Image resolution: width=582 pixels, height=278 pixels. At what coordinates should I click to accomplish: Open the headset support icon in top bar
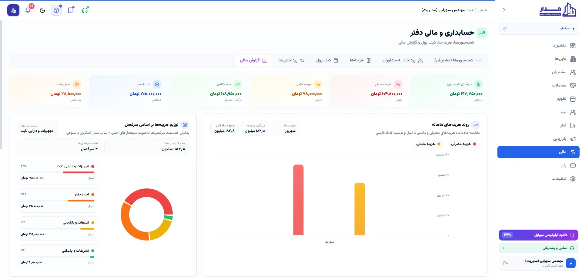[x=85, y=10]
